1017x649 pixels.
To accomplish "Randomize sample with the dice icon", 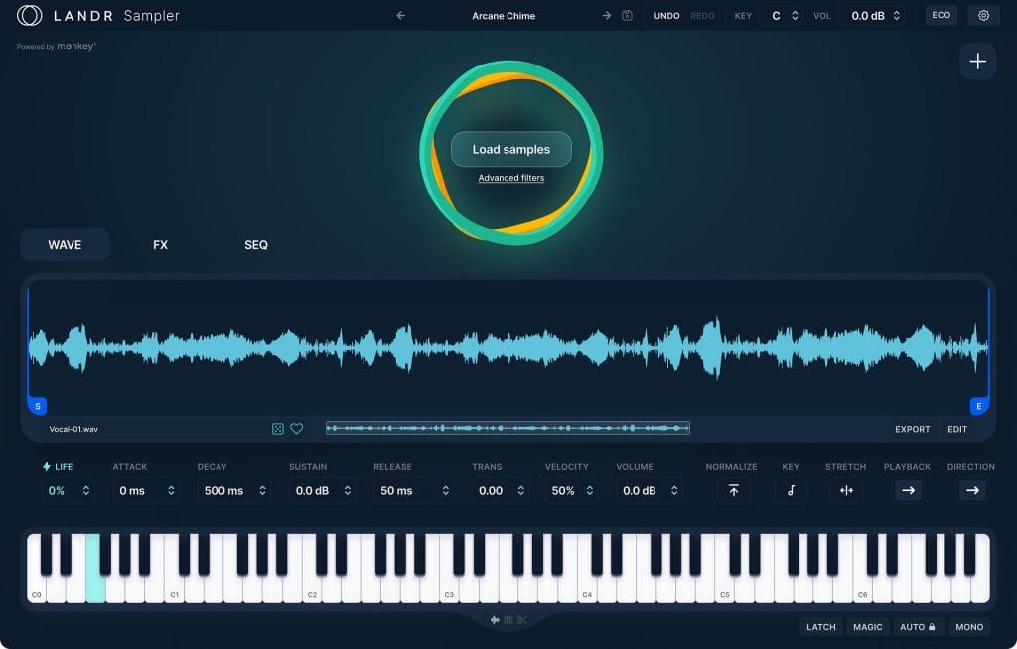I will click(x=278, y=428).
